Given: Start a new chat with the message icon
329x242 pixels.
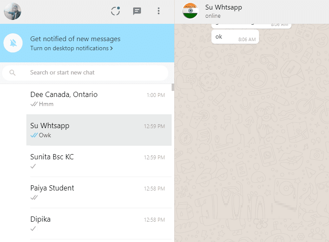Looking at the screenshot, I should click(137, 11).
